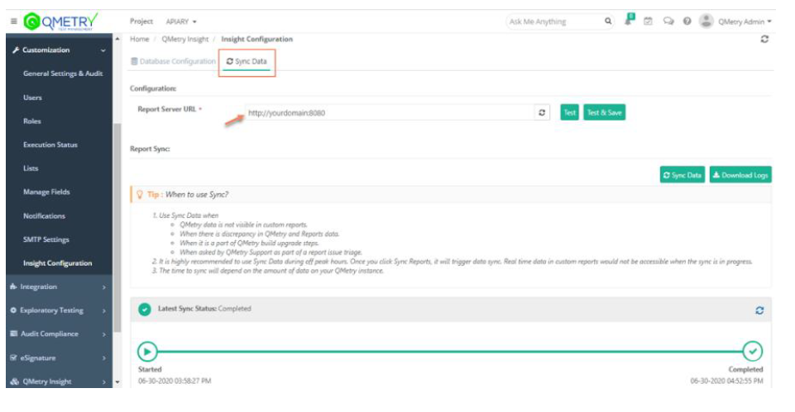Open SMTP Settings in sidebar

(46, 239)
